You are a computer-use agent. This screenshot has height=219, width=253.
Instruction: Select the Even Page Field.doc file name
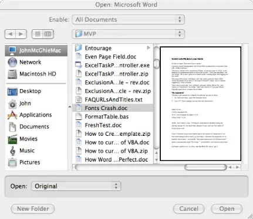click(x=110, y=57)
